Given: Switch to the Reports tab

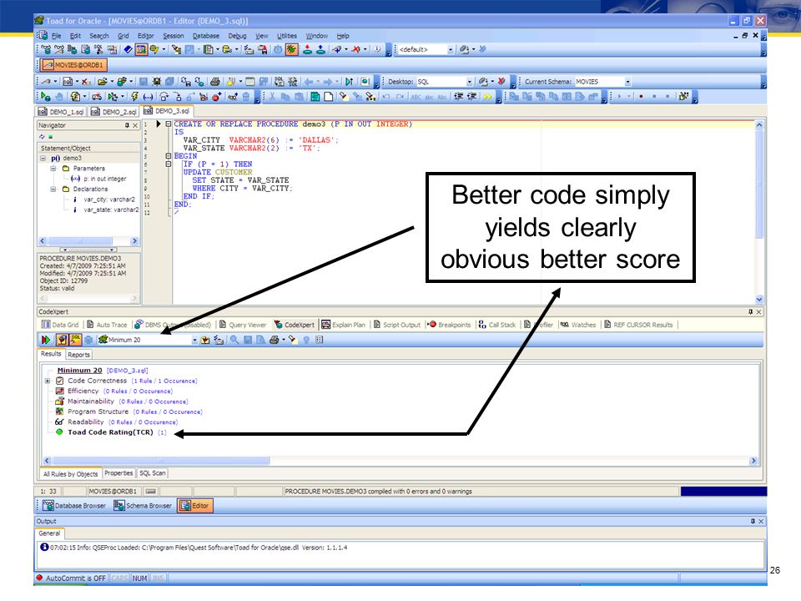Looking at the screenshot, I should [78, 354].
